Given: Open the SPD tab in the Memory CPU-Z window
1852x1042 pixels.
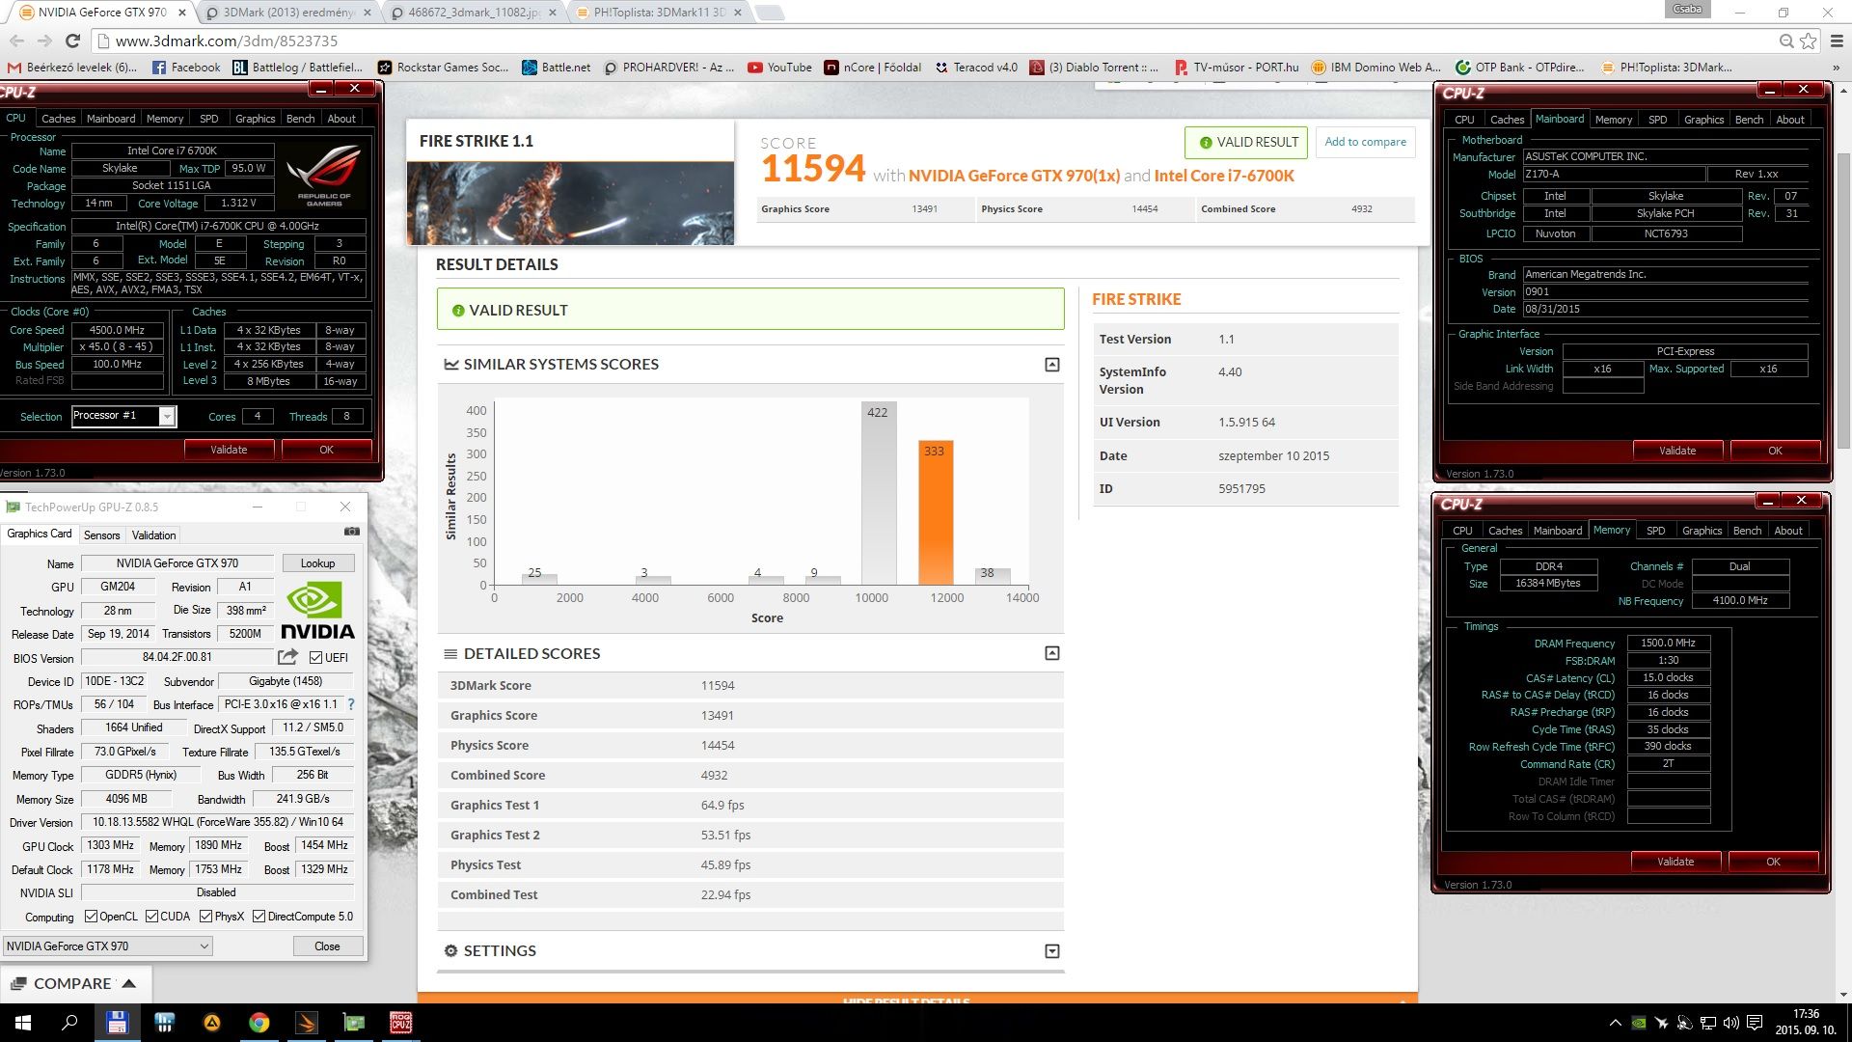Looking at the screenshot, I should click(1655, 531).
